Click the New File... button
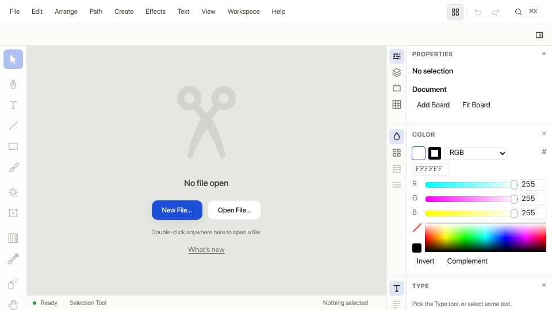552x310 pixels. (x=177, y=210)
